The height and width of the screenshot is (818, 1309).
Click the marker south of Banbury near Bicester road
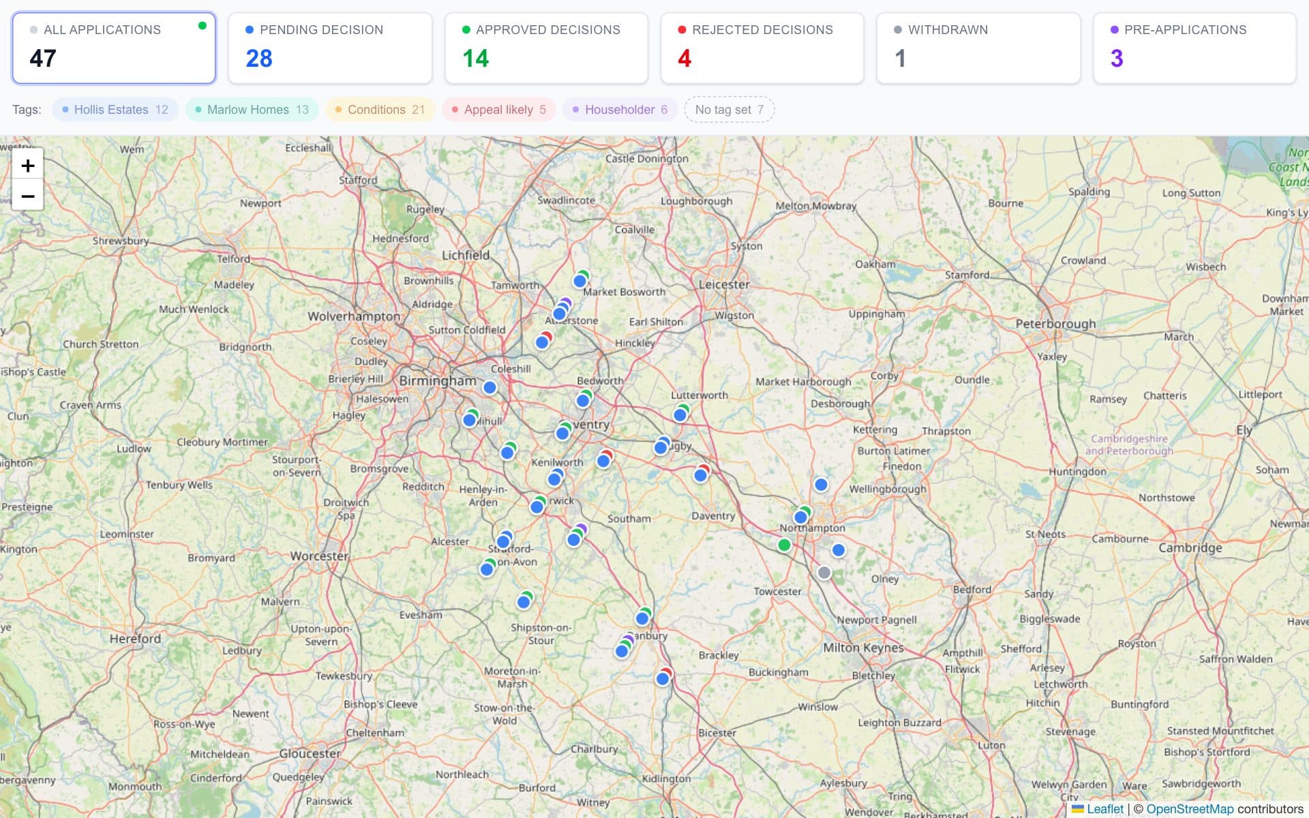(663, 678)
